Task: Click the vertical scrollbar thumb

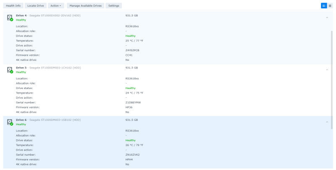Action: 332,80
